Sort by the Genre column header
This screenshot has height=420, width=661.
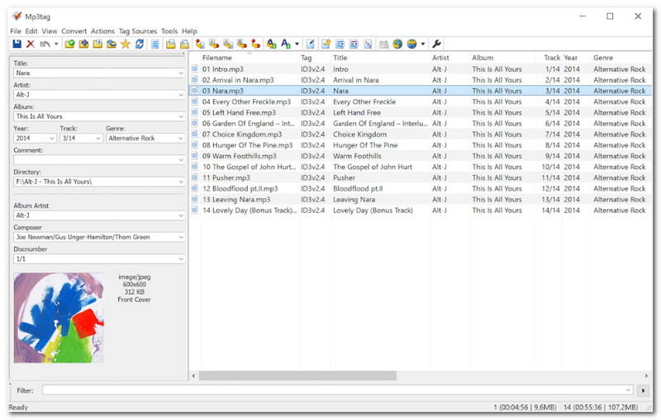pyautogui.click(x=603, y=58)
